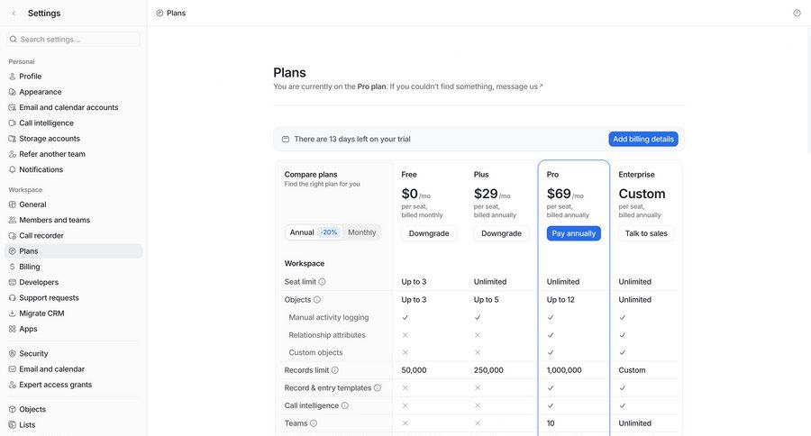This screenshot has height=436, width=811.
Task: Open Email and calendar accounts settings
Action: pos(74,107)
